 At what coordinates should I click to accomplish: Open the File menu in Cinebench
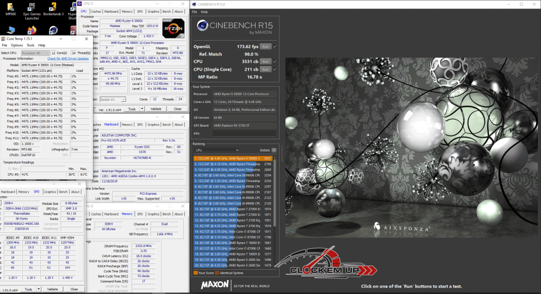pos(194,11)
